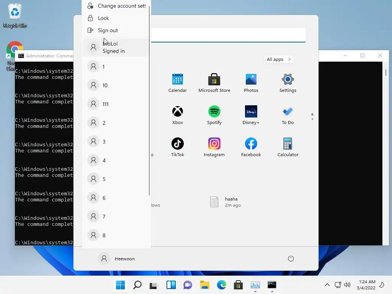Switch to user account 5
This screenshot has width=392, height=294.
[x=116, y=179]
